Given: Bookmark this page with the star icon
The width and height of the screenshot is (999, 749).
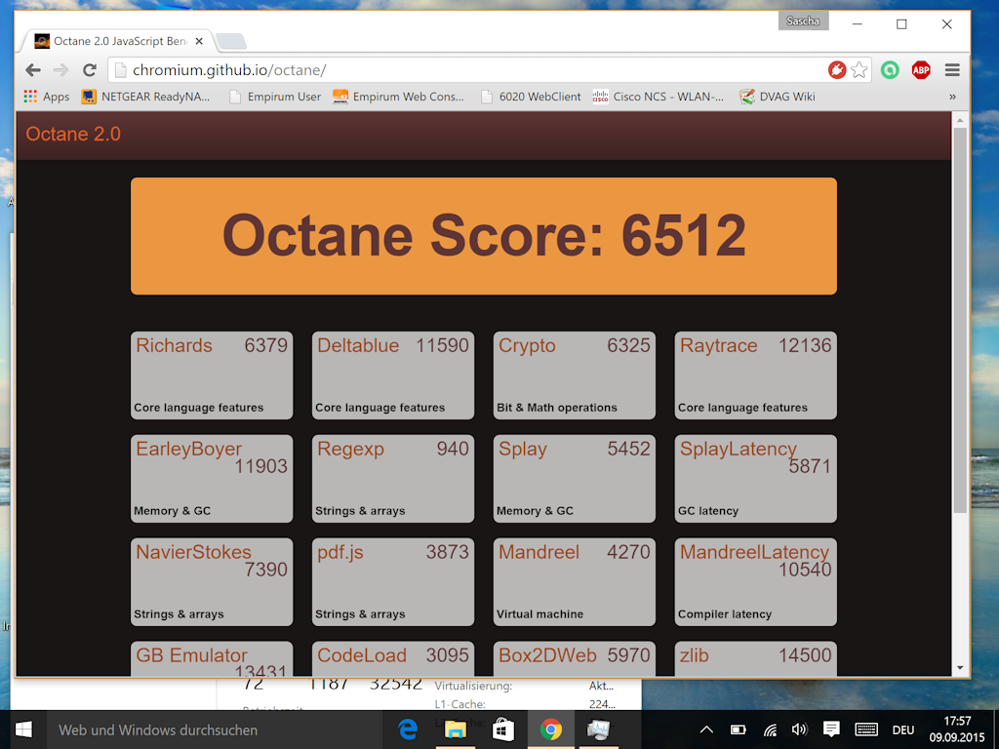Looking at the screenshot, I should (x=859, y=70).
